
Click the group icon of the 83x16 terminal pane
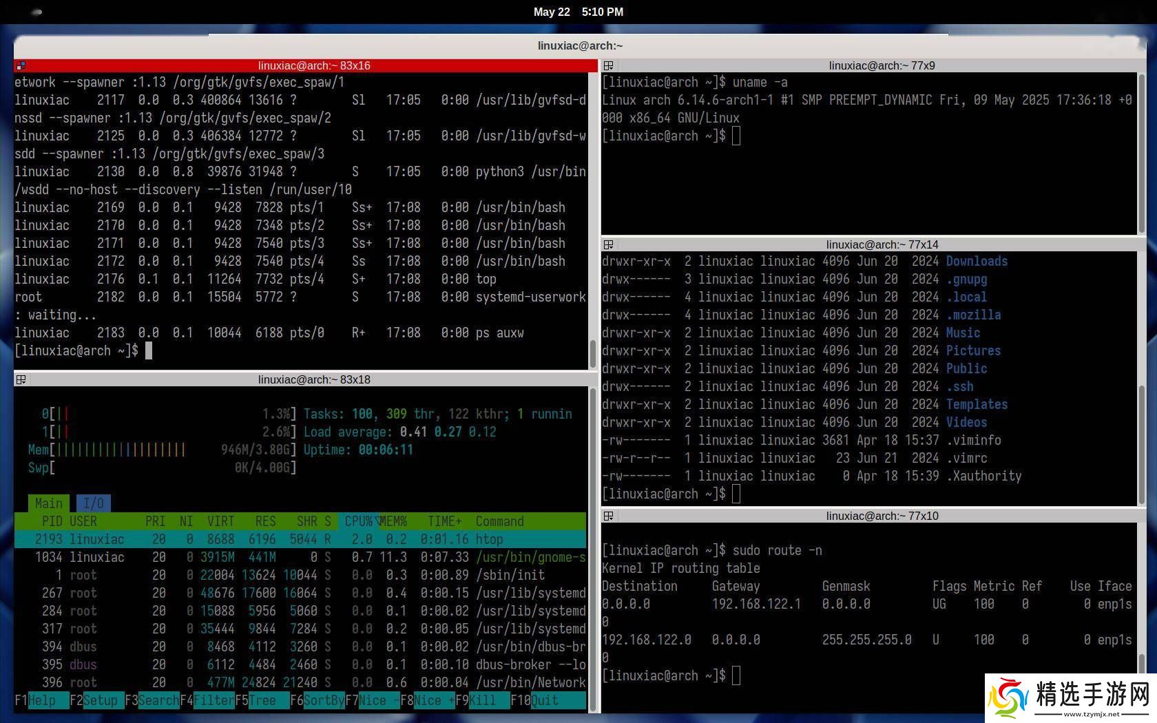tap(21, 66)
